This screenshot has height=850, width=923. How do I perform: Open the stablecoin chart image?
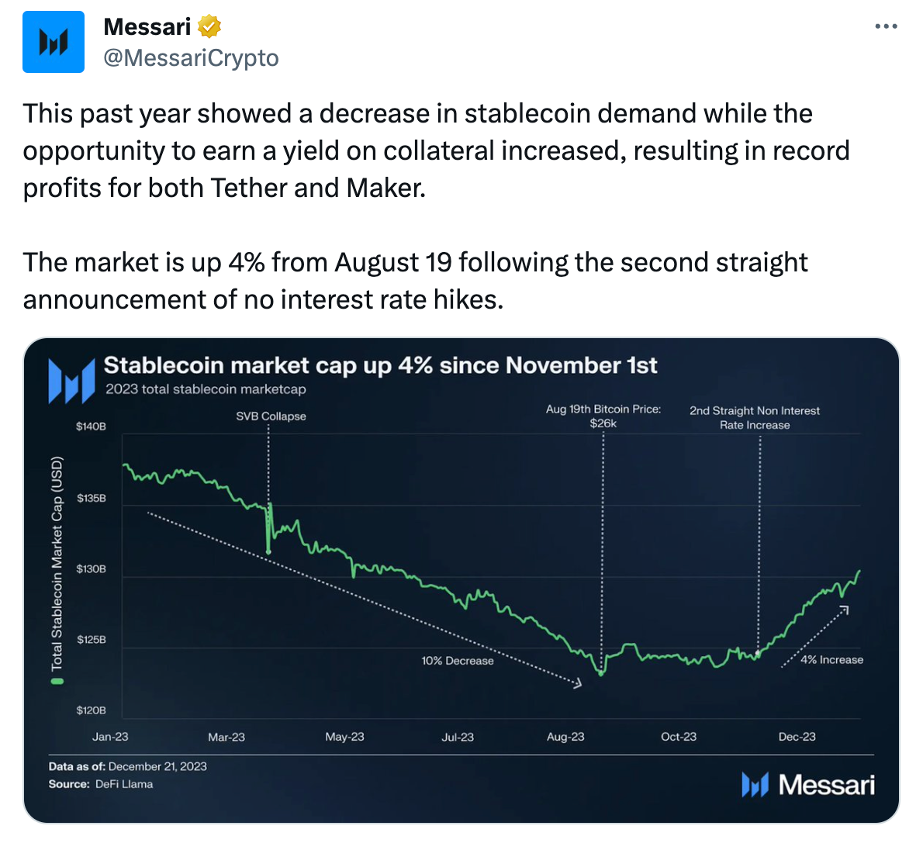pyautogui.click(x=461, y=580)
